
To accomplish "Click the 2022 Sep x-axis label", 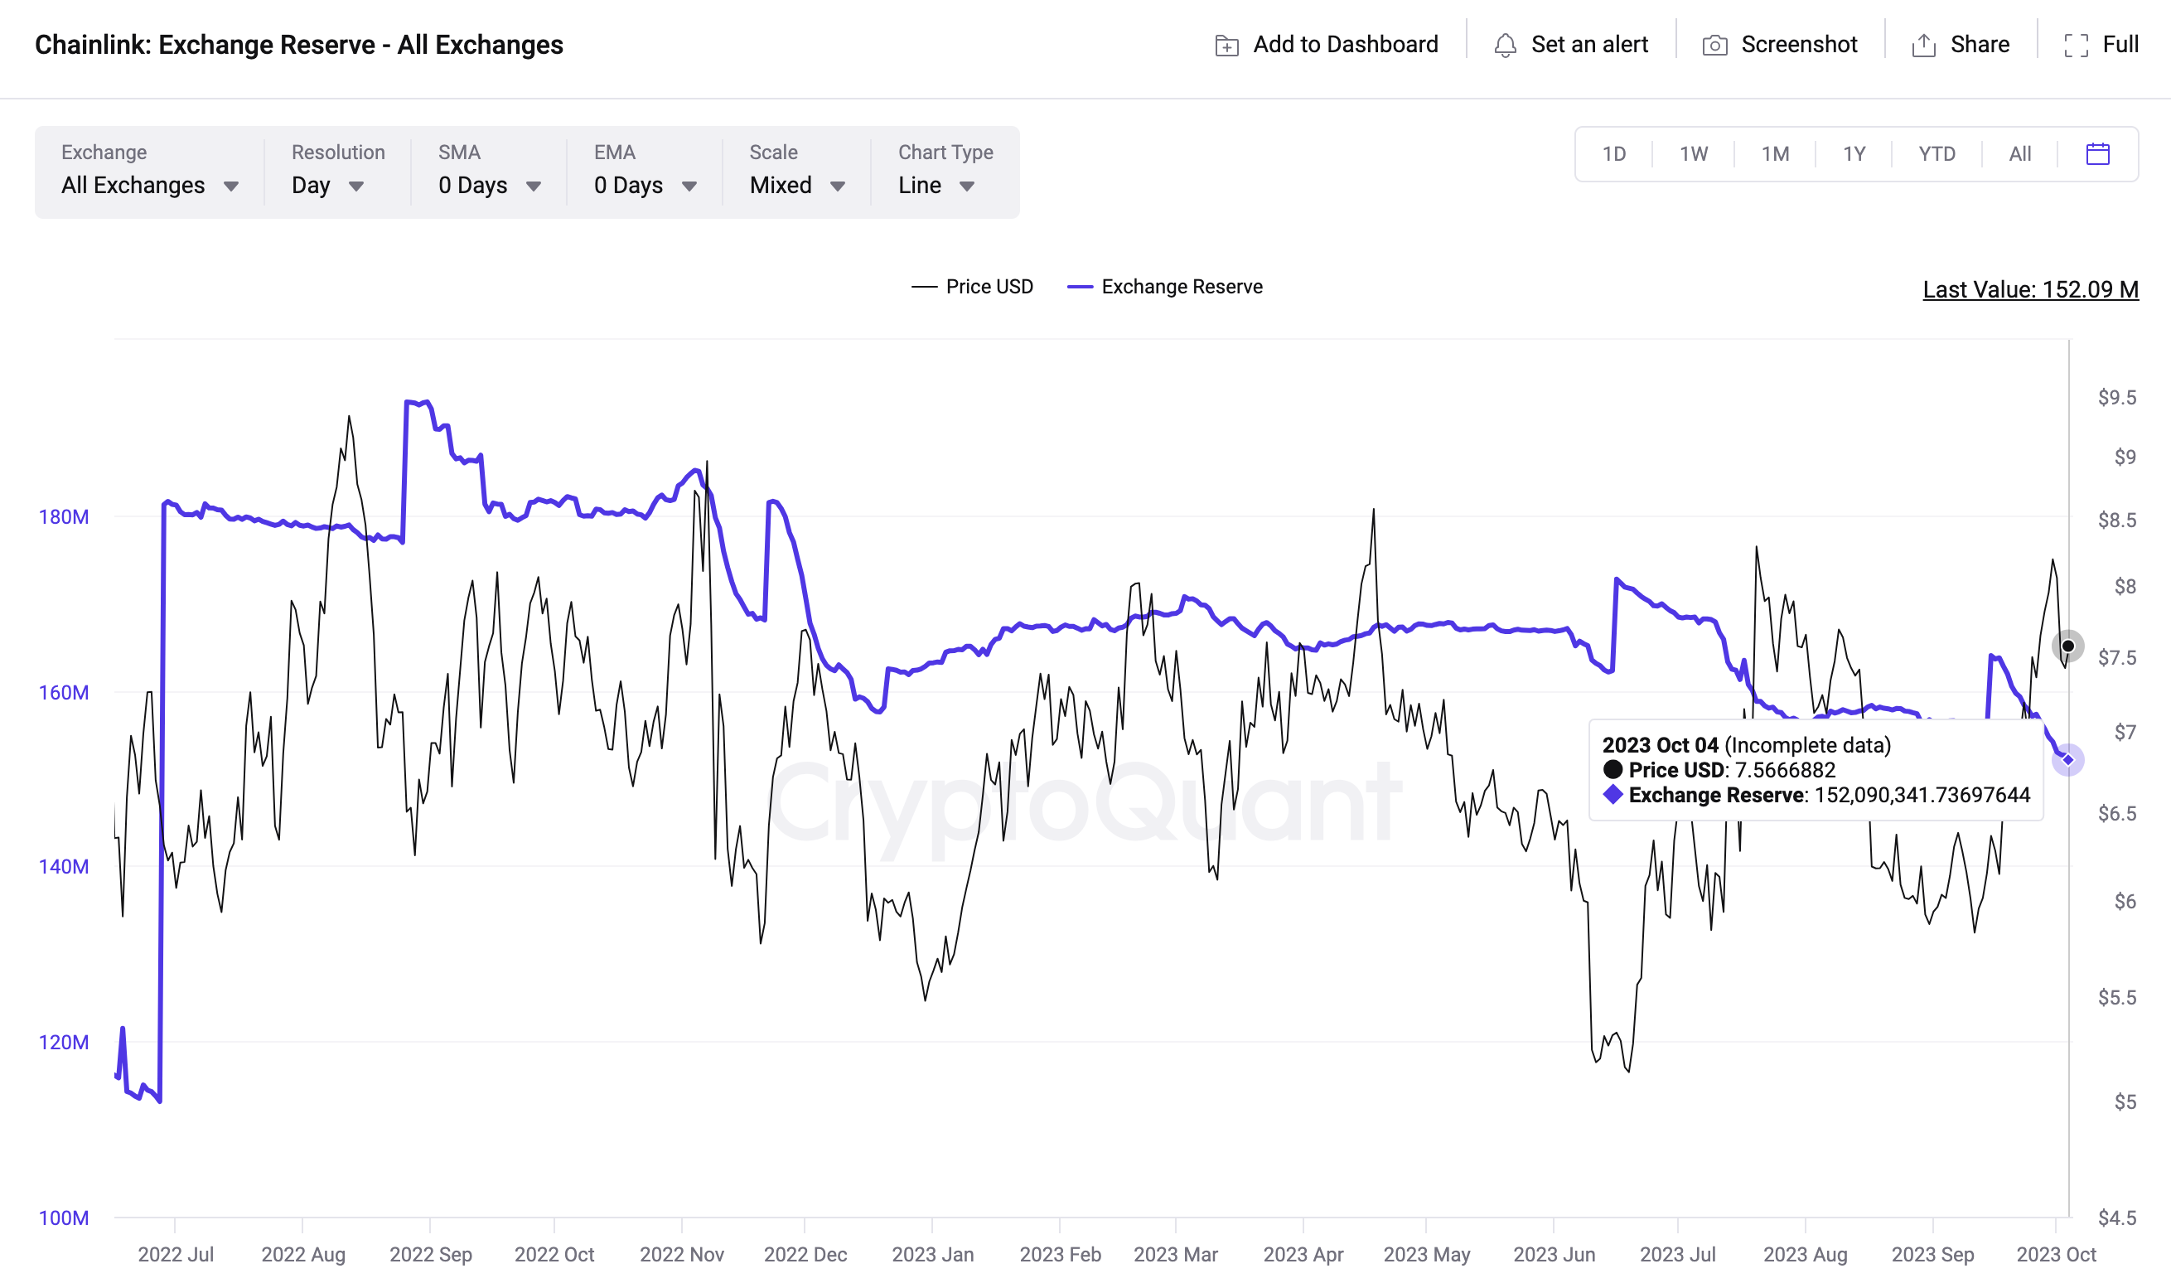I will tap(430, 1255).
